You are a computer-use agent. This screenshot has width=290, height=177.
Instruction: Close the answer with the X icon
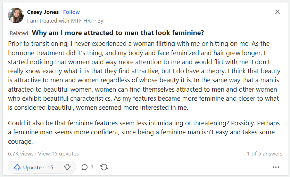(277, 12)
